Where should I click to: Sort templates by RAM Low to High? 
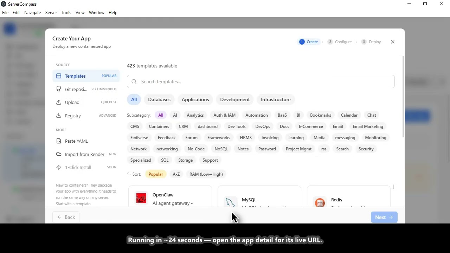206,174
